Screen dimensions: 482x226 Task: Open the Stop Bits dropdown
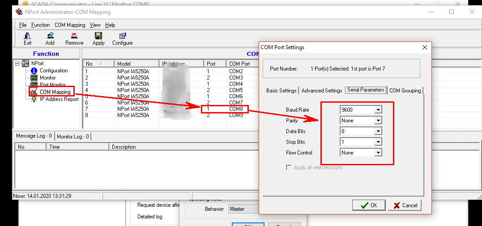(x=378, y=142)
